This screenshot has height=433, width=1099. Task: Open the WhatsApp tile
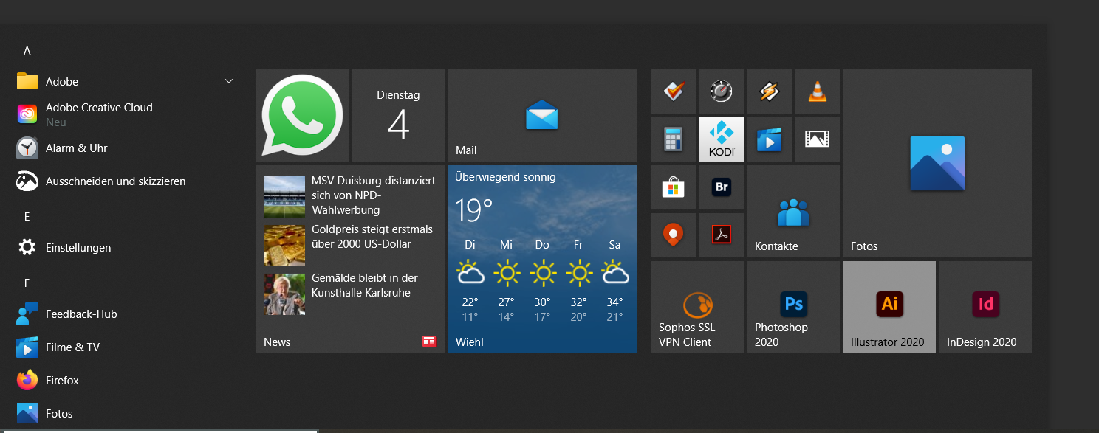(x=302, y=115)
